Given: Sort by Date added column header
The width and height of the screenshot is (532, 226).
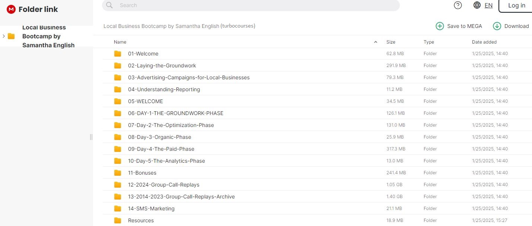Looking at the screenshot, I should point(484,42).
